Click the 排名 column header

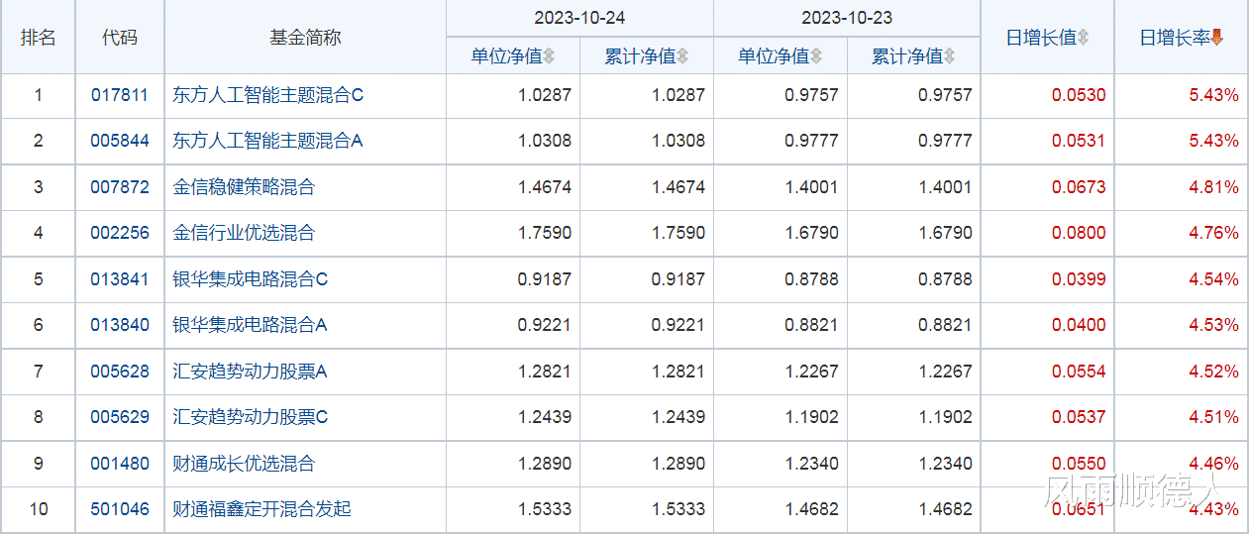click(x=39, y=38)
